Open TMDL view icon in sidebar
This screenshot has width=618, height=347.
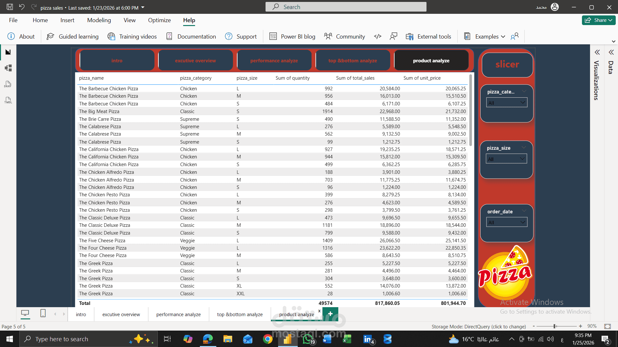[8, 100]
